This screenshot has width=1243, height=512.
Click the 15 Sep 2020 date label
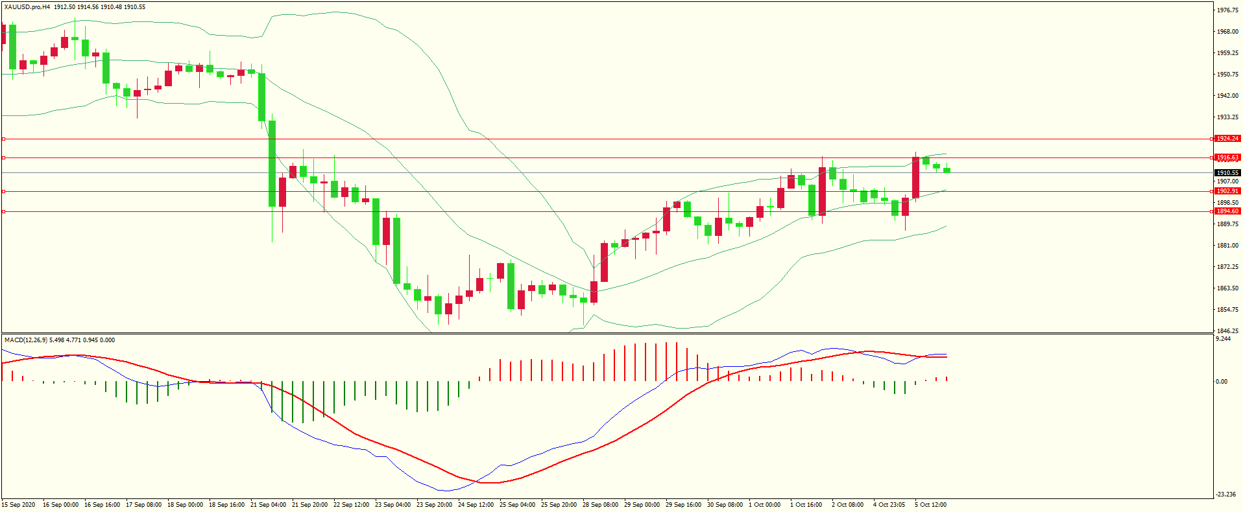point(19,504)
